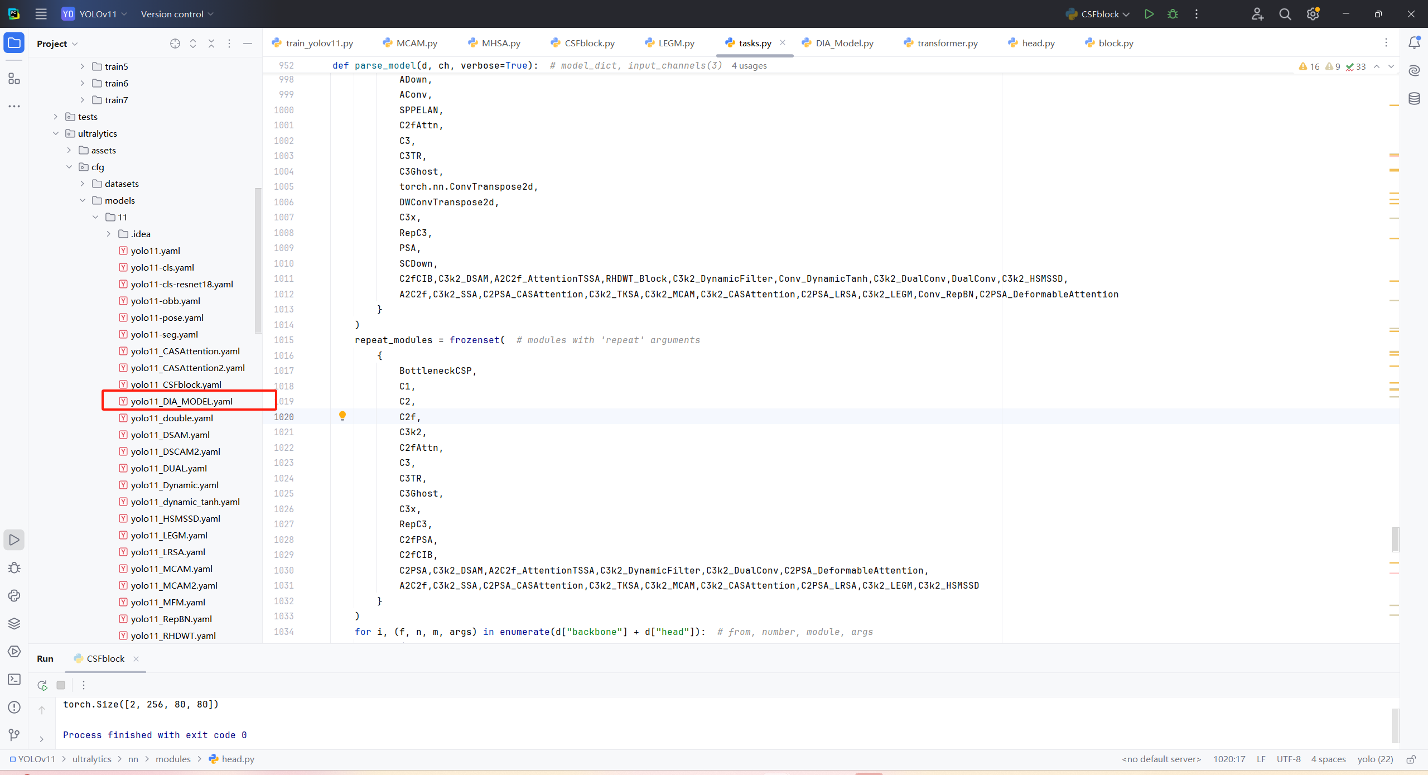1428x775 pixels.
Task: Open yolo11_DIA_MODEL.yaml file
Action: coord(181,401)
